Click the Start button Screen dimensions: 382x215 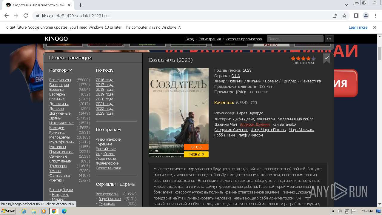click(x=8, y=211)
